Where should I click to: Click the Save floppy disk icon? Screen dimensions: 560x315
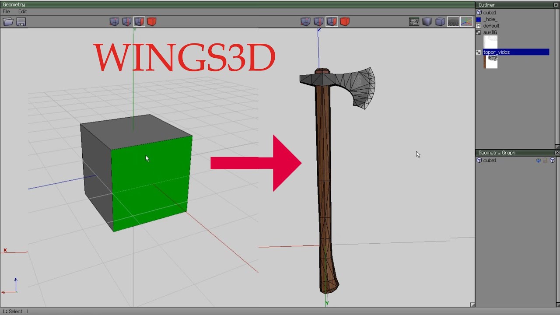[x=21, y=22]
